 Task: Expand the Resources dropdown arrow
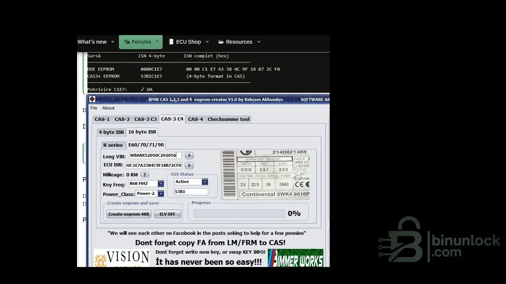pyautogui.click(x=259, y=42)
